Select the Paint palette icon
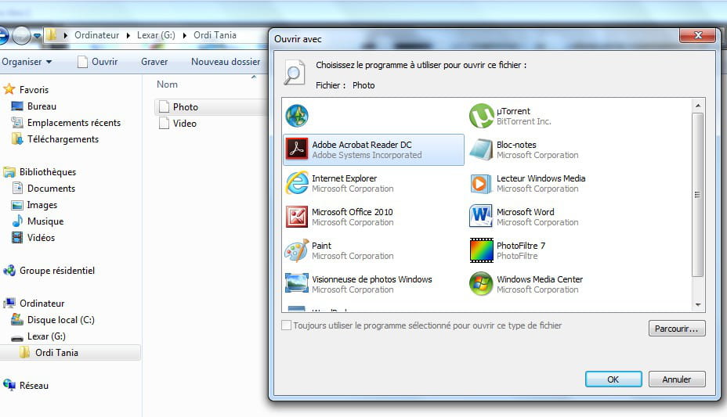Viewport: 727px width, 417px height. click(x=297, y=250)
